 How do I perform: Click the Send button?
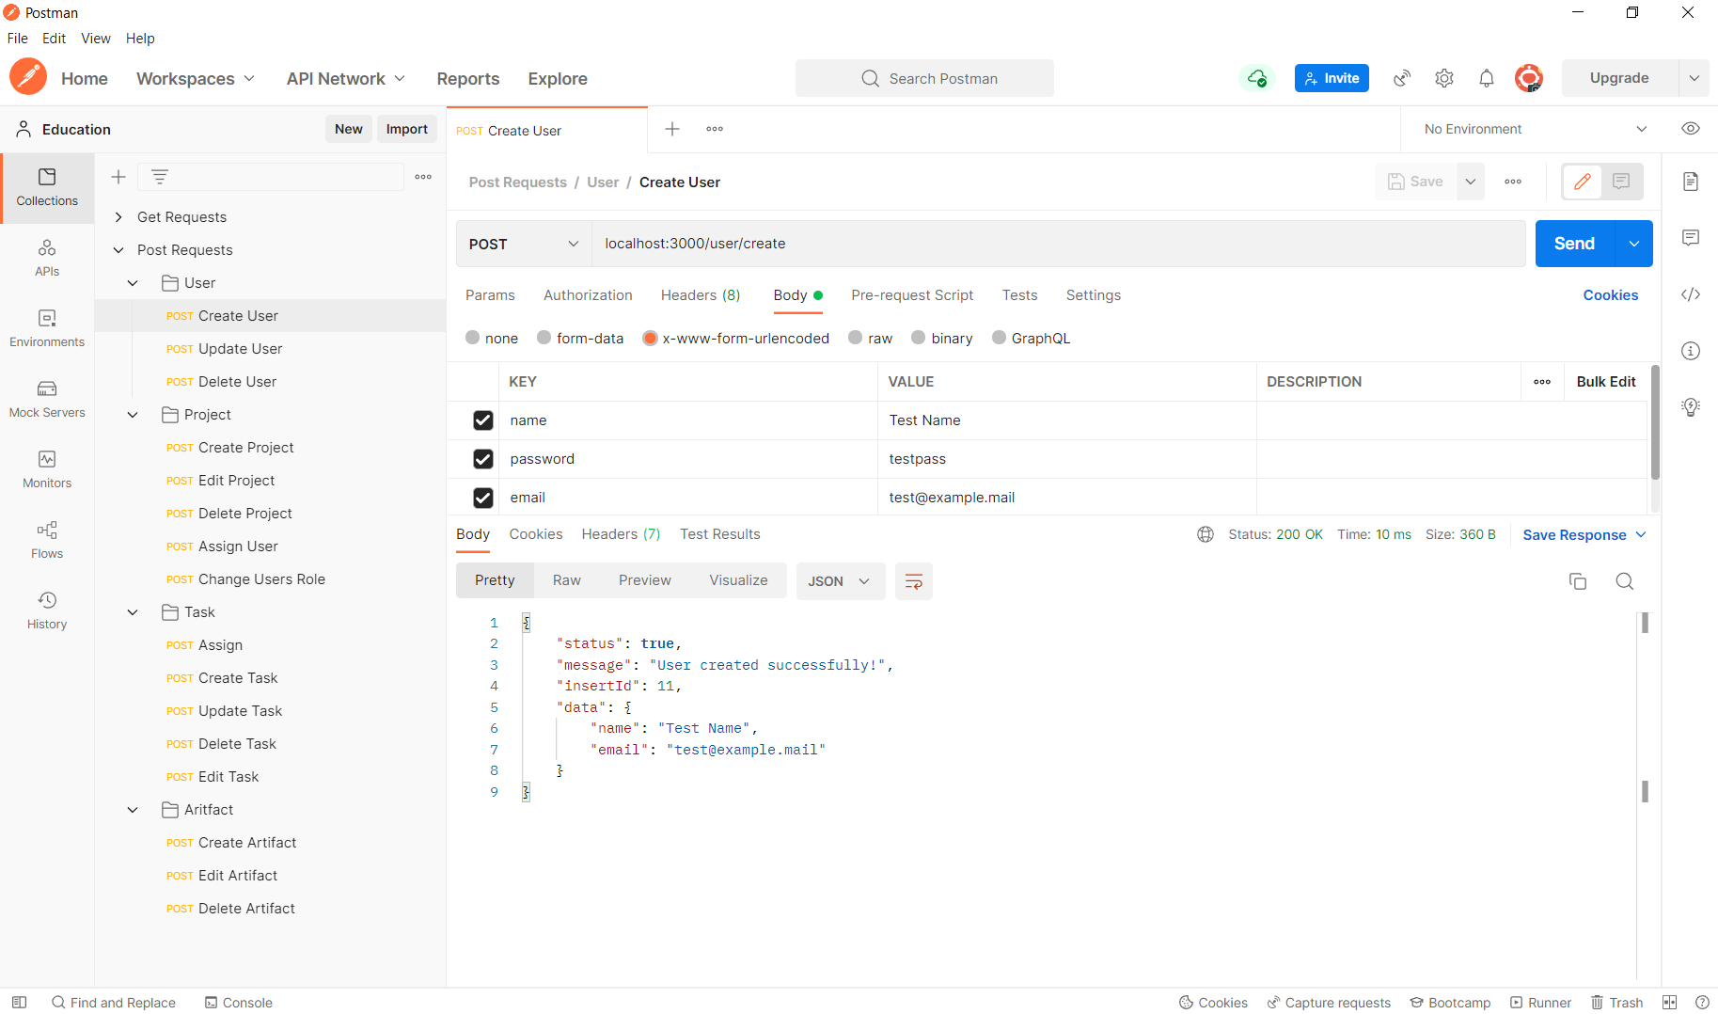pos(1573,244)
